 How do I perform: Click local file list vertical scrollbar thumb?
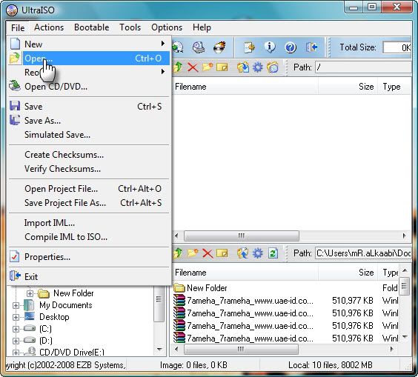pos(404,286)
